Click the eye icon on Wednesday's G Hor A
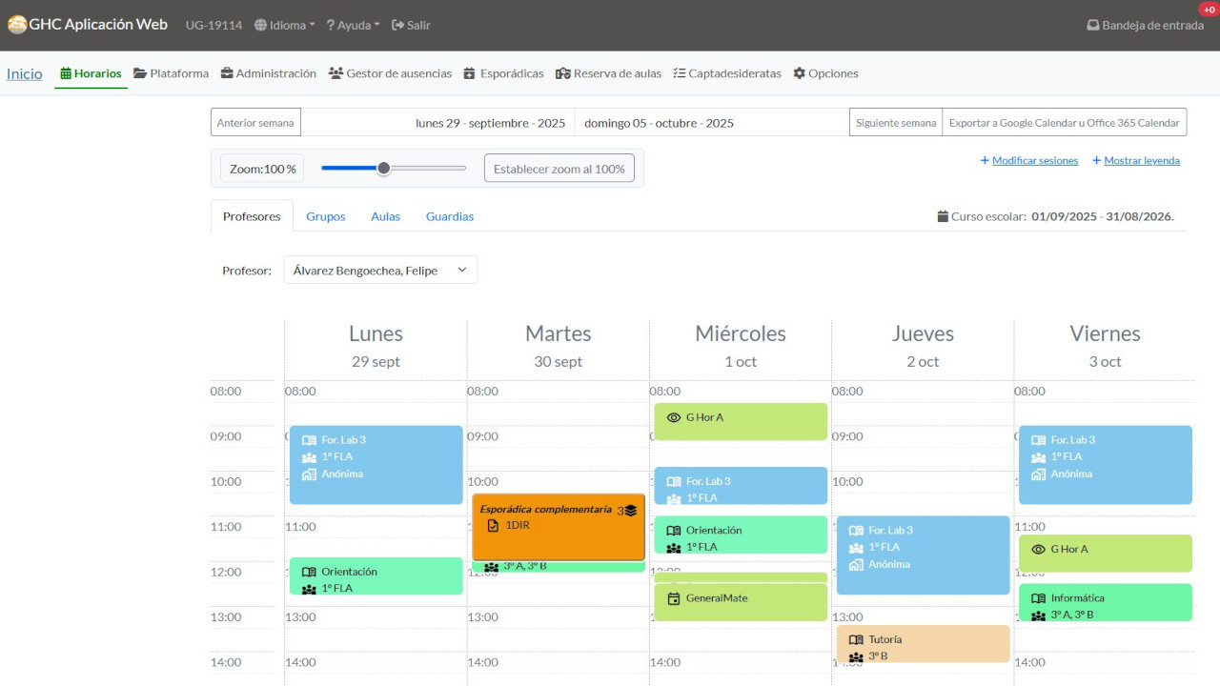This screenshot has height=686, width=1220. click(x=674, y=417)
